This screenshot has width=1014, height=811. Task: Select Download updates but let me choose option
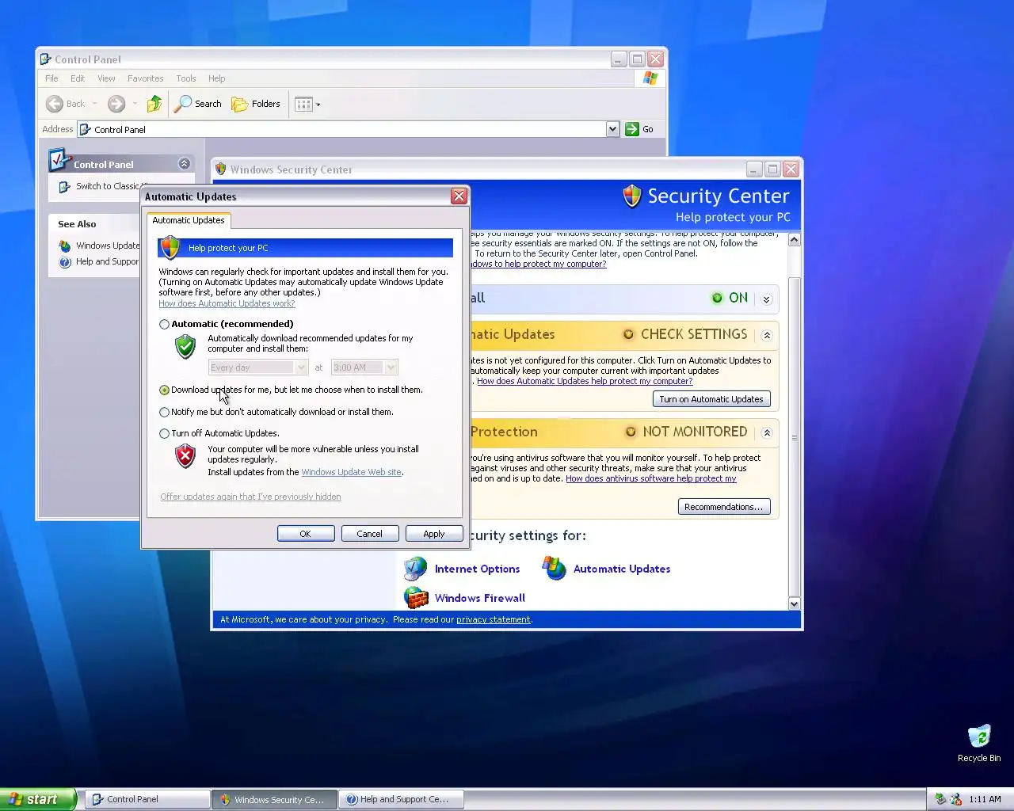click(x=164, y=390)
